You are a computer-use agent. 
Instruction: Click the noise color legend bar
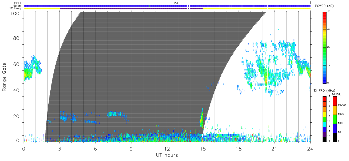335,119
